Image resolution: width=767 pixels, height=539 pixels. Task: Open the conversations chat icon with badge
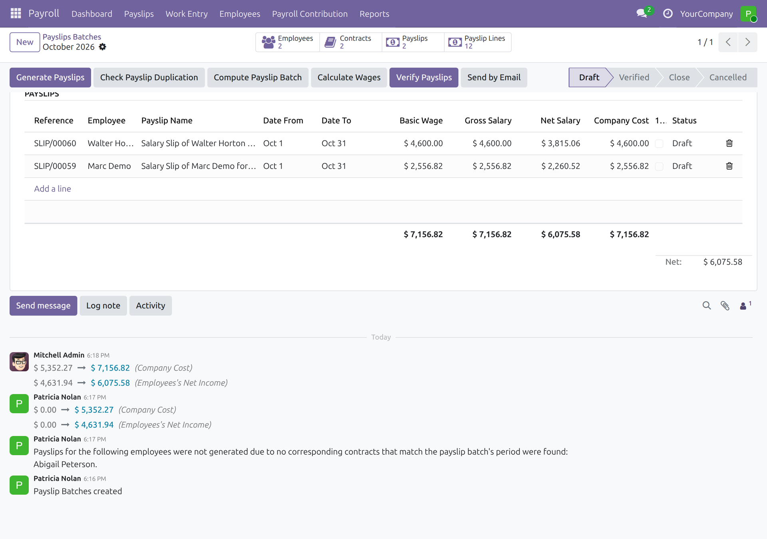(642, 14)
